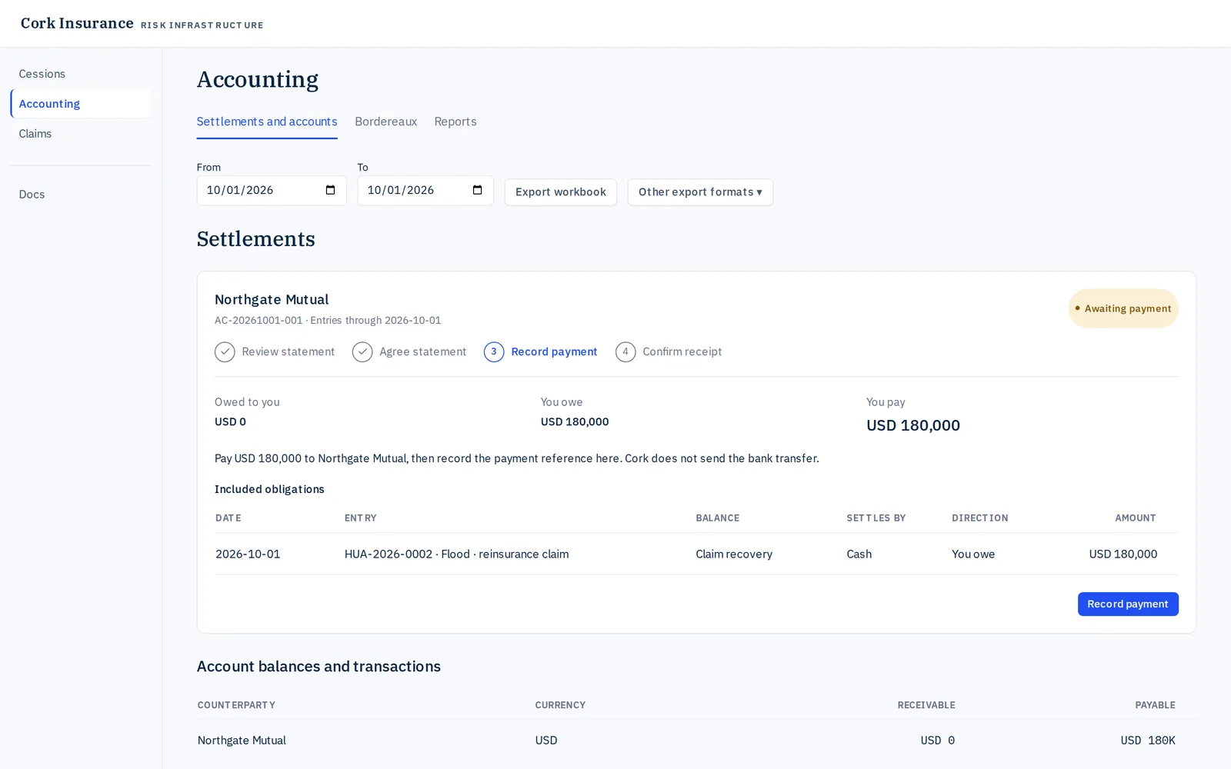The height and width of the screenshot is (769, 1231).
Task: Click the From date input field
Action: [272, 191]
